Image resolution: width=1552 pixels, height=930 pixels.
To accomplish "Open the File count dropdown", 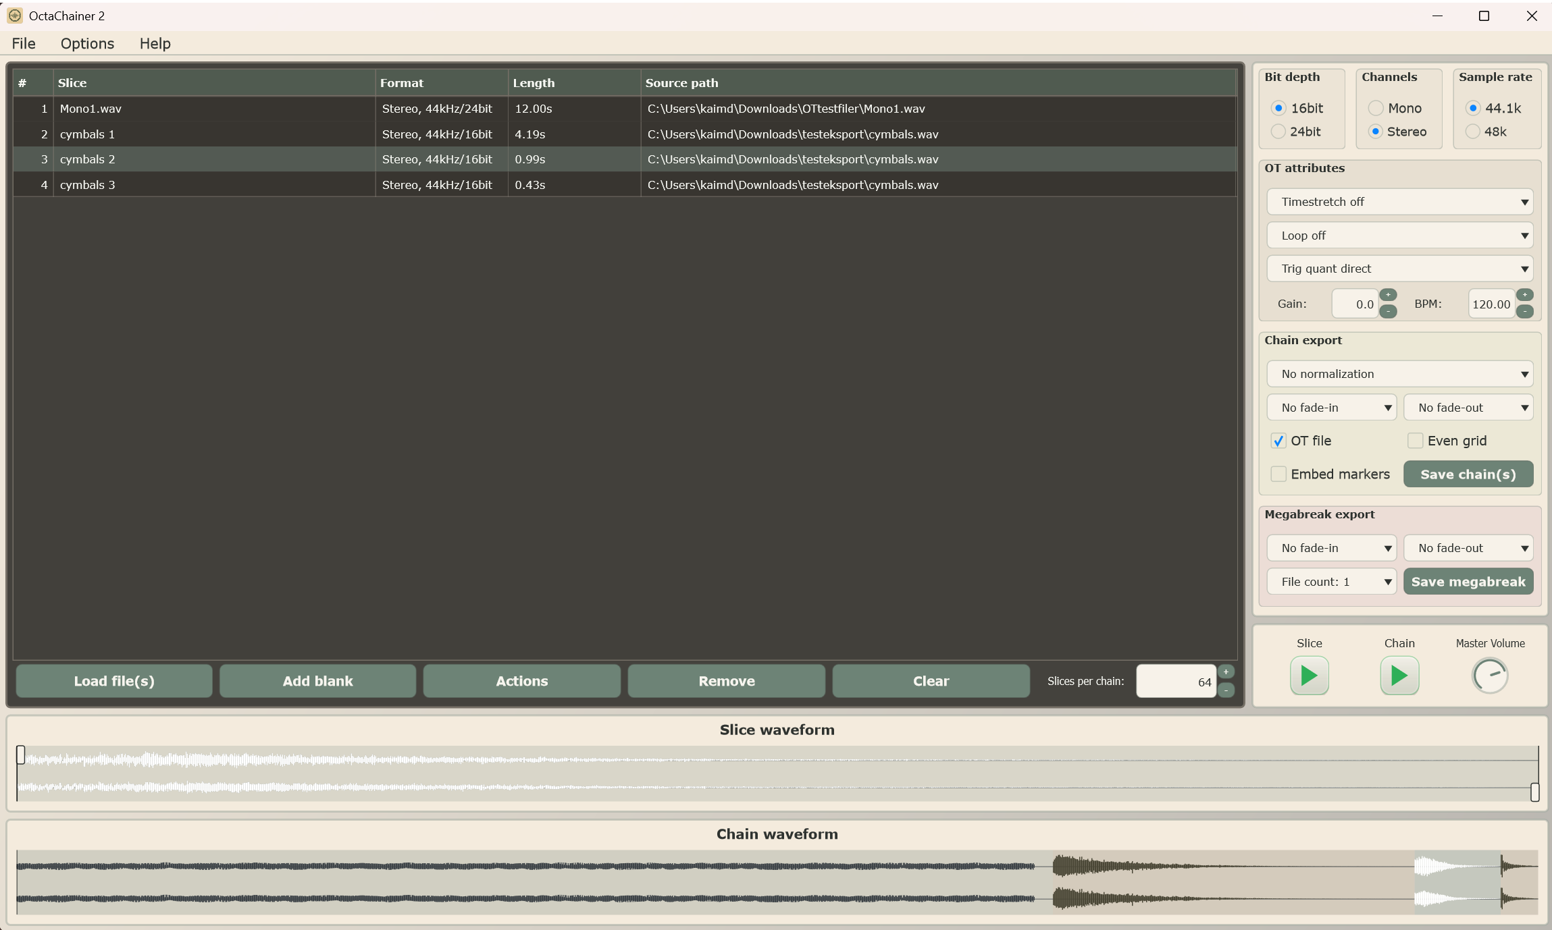I will 1331,582.
